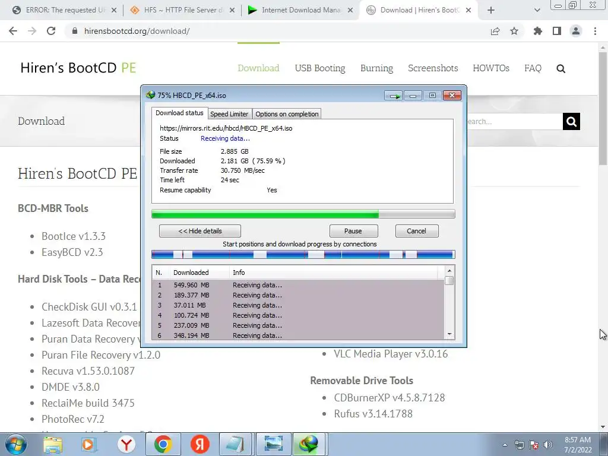Open the picture viewer taskbar icon

273,444
